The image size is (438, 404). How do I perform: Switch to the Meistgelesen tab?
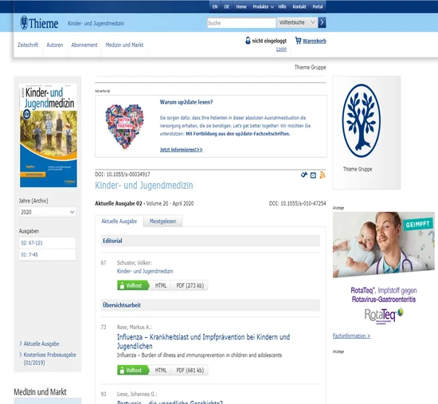pos(162,222)
